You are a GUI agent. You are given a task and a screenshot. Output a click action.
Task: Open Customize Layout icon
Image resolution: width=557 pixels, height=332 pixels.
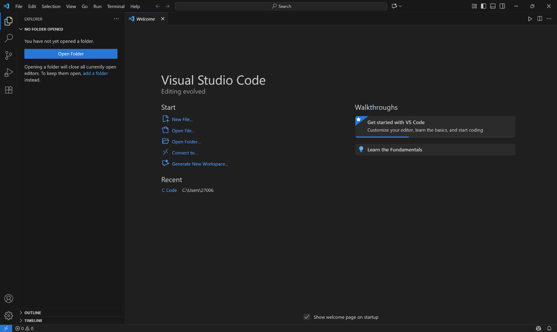(474, 6)
